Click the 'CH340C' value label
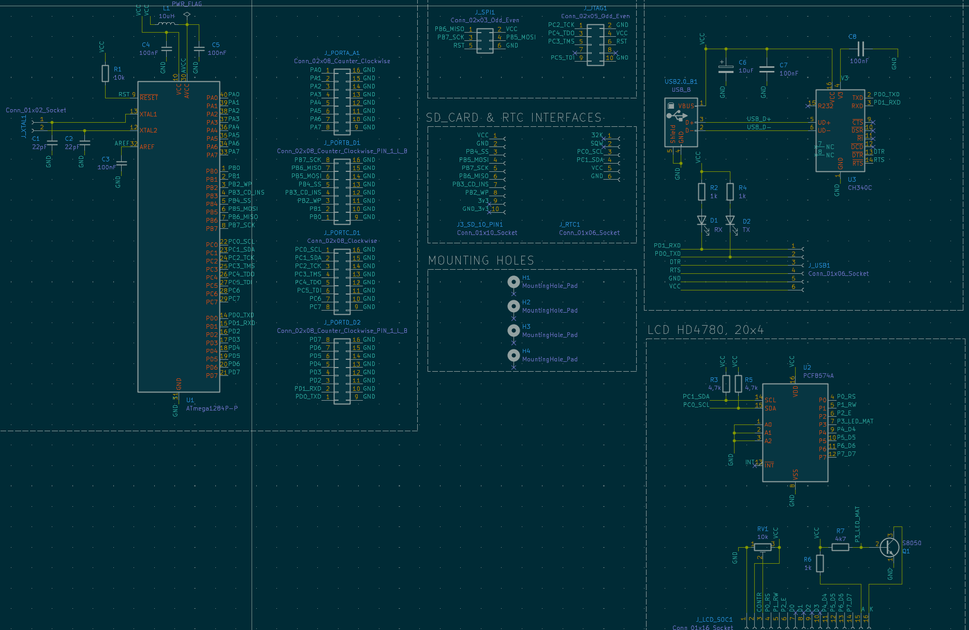The width and height of the screenshot is (969, 630). [860, 188]
